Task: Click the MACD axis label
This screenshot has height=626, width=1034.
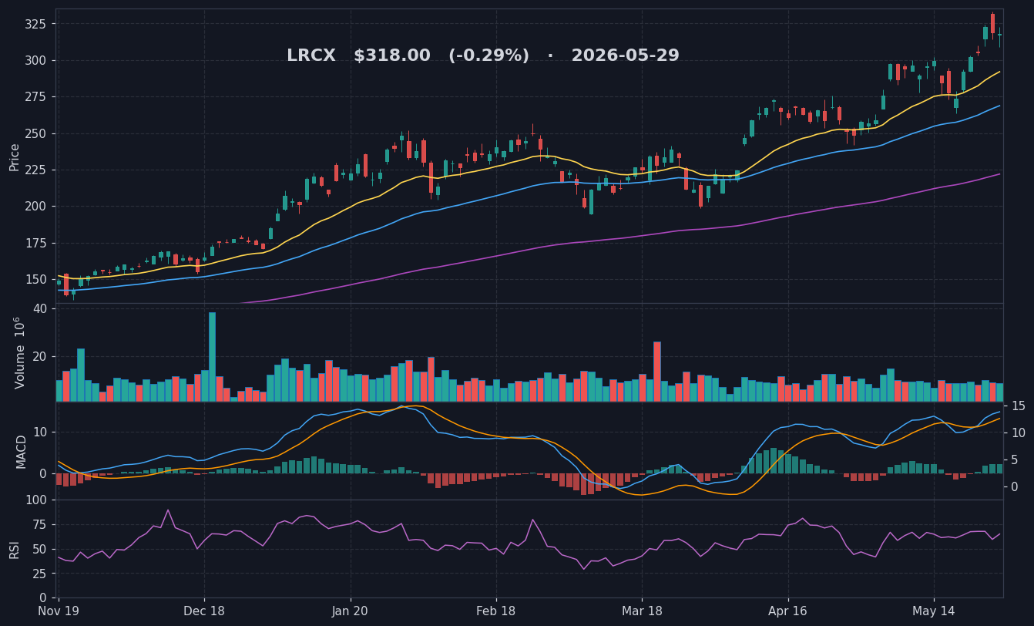Action: (22, 451)
